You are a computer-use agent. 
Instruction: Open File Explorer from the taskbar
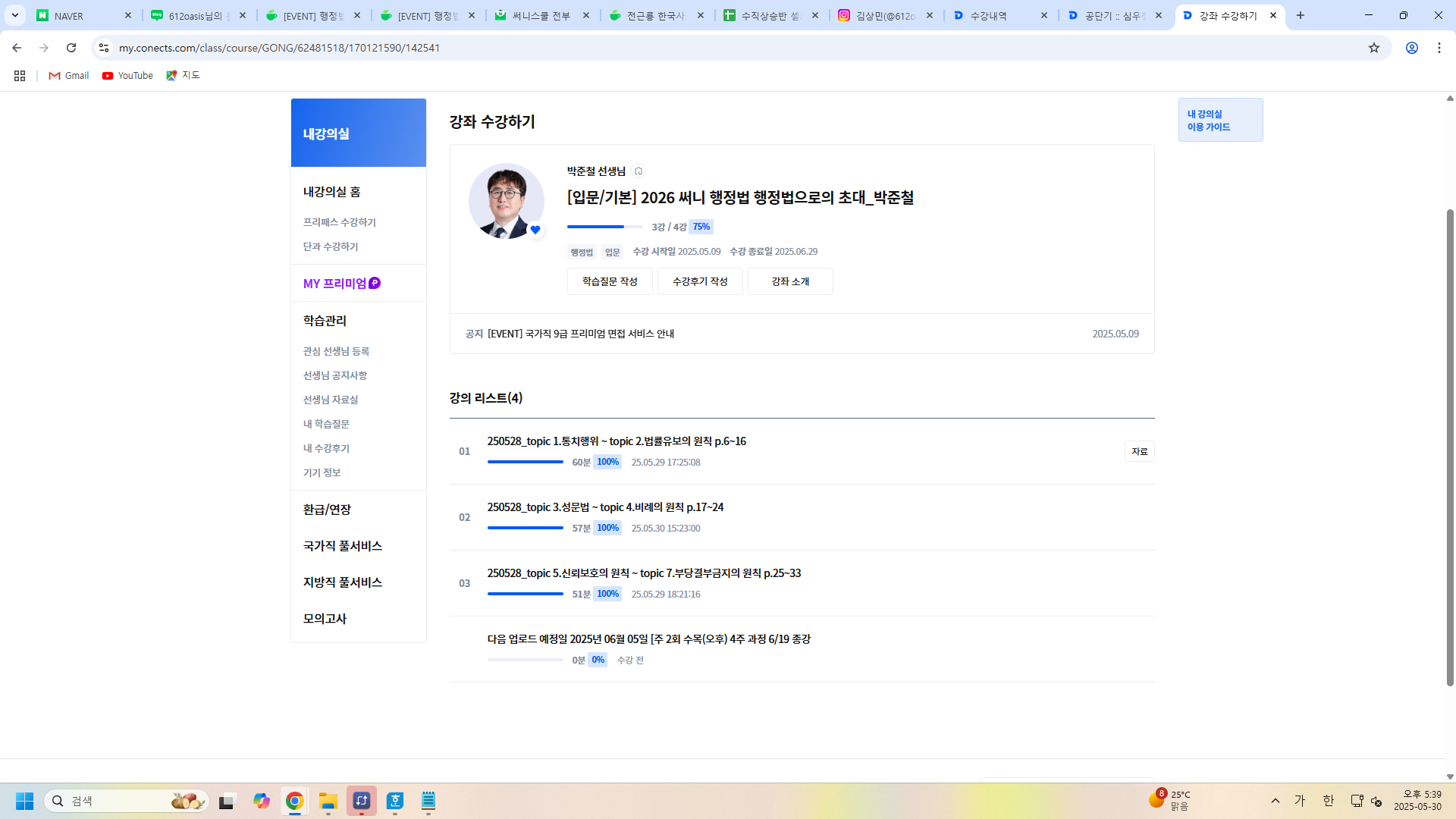point(328,801)
